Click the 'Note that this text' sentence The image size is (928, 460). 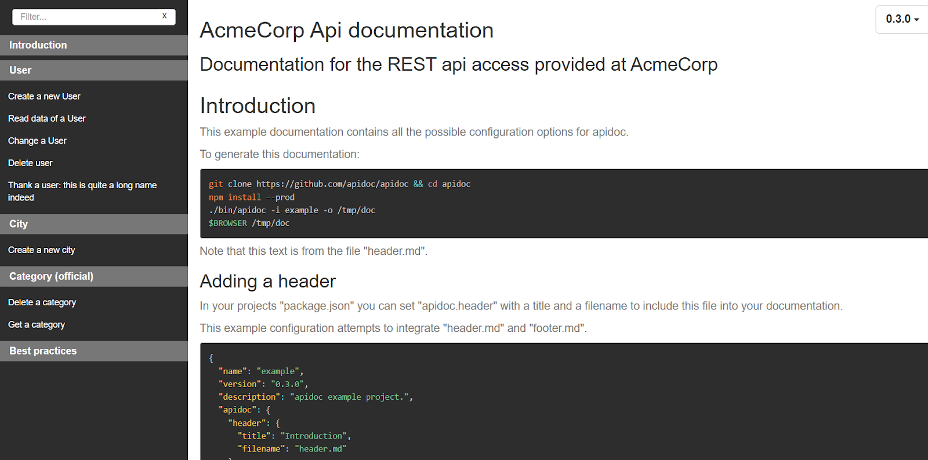coord(314,251)
